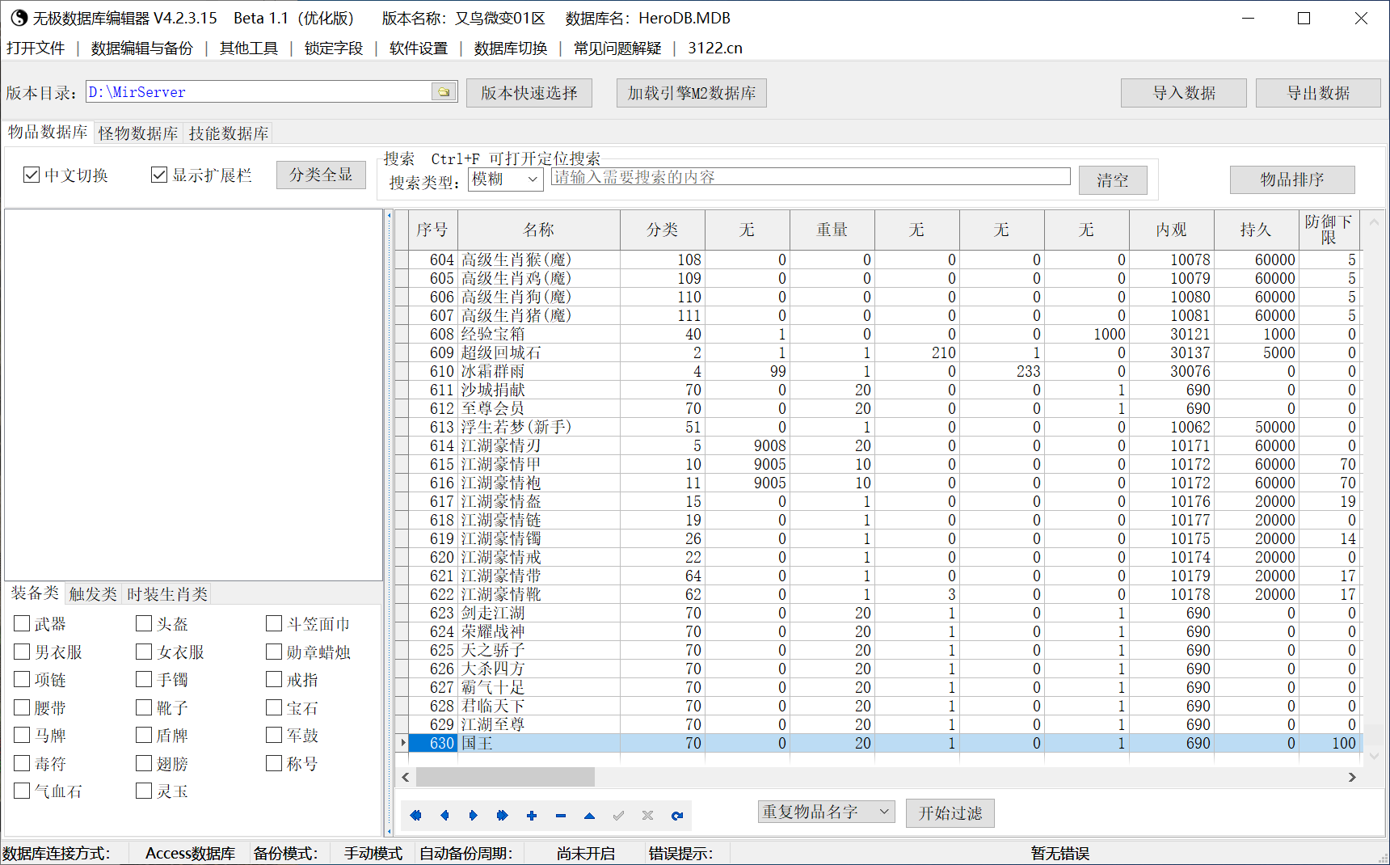Tick the 气血石 checkbox
This screenshot has height=865, width=1390.
22,791
